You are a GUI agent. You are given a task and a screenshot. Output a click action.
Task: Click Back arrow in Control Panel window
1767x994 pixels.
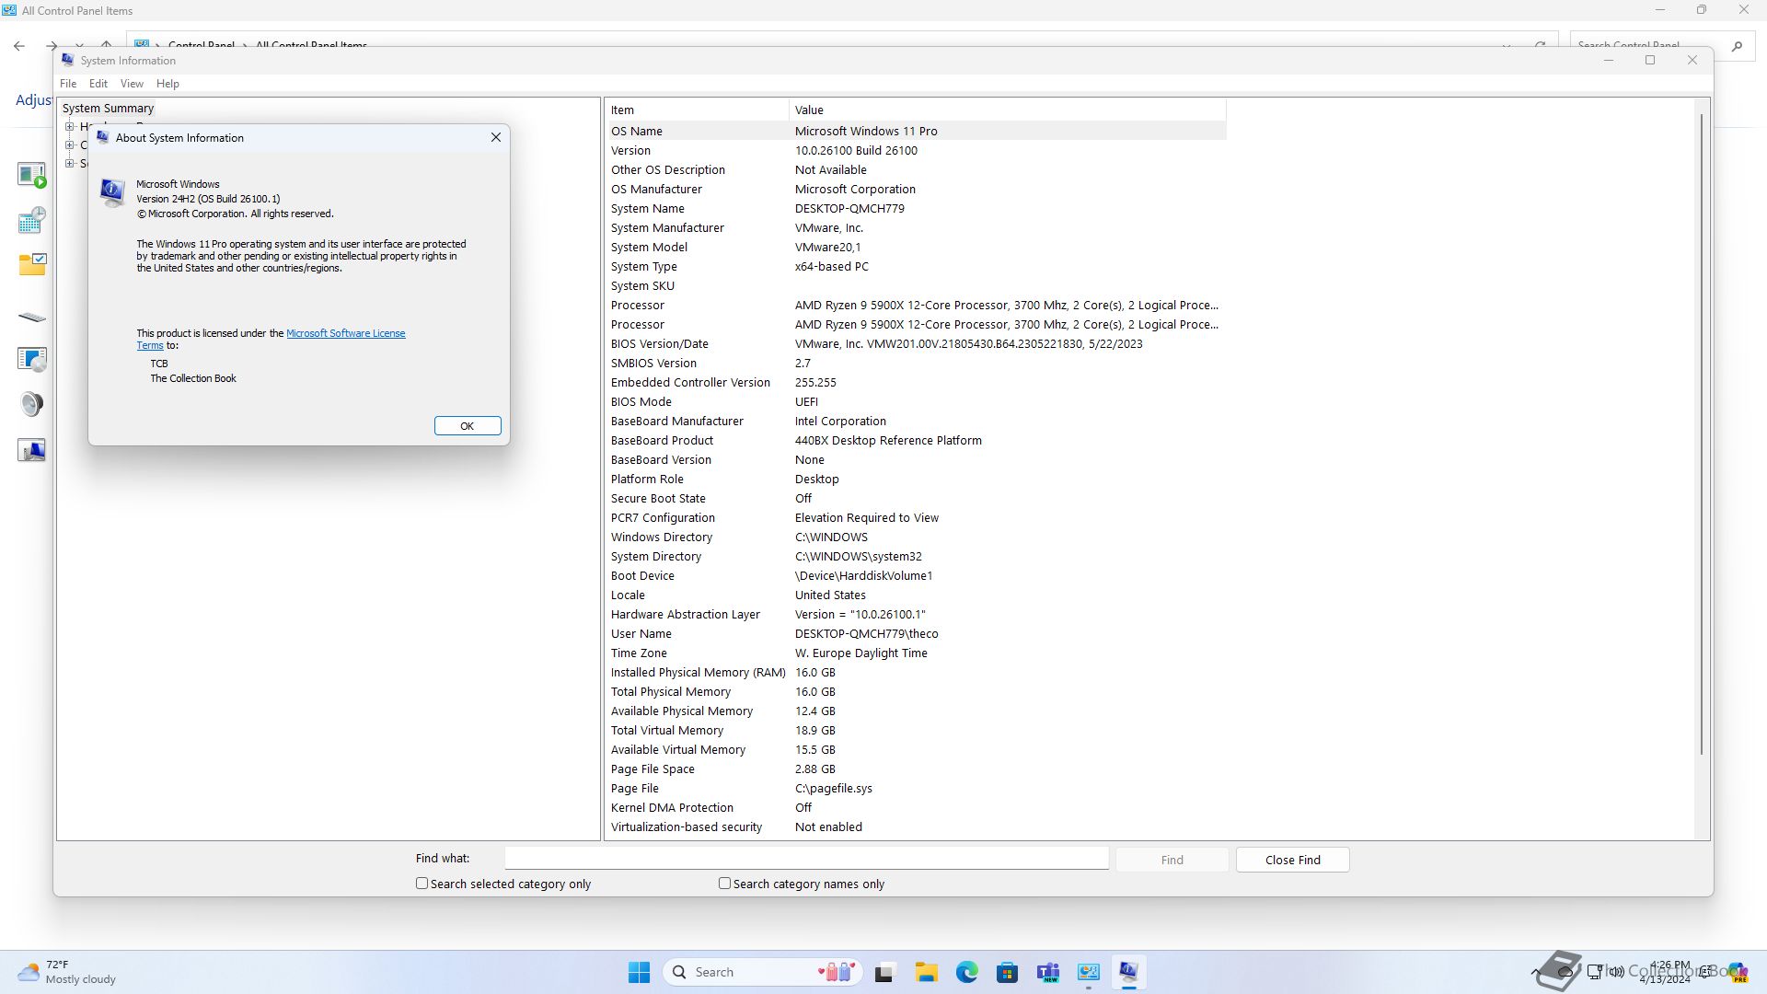pos(19,45)
